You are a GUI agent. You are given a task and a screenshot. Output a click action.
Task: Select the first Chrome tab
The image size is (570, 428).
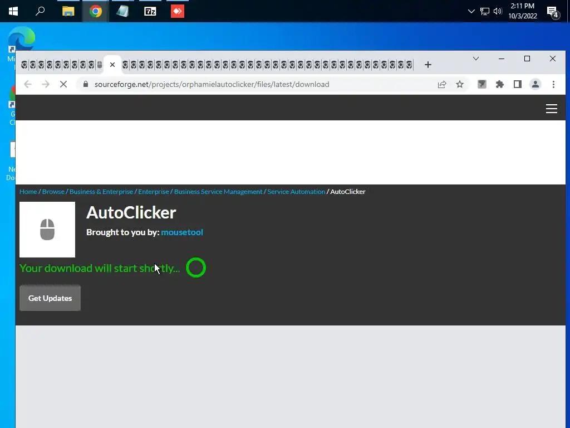tap(24, 65)
